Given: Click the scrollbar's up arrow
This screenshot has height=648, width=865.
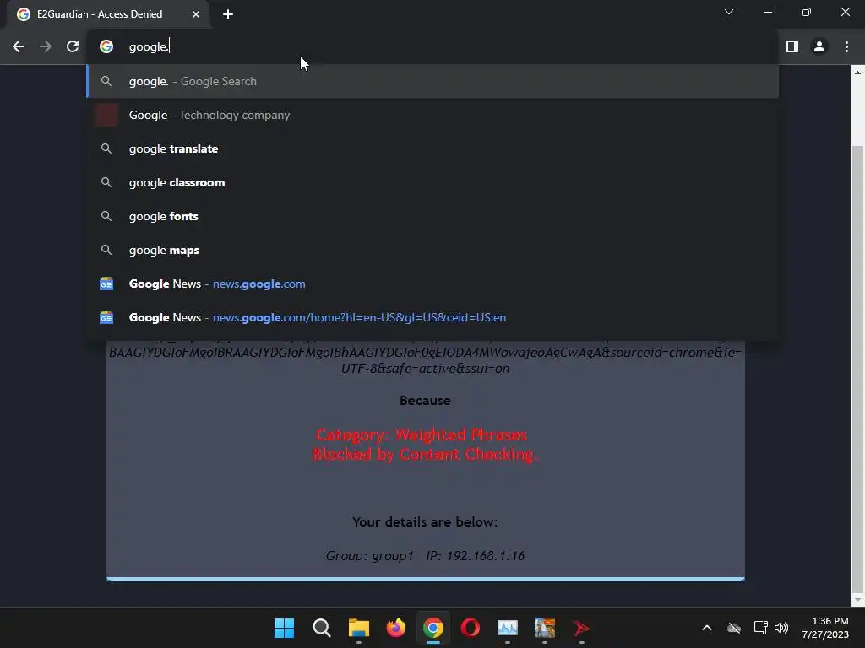Looking at the screenshot, I should pos(857,73).
